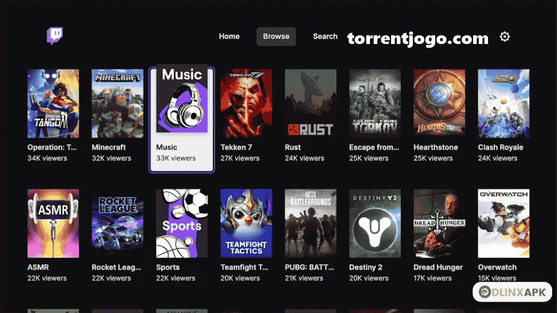Select the Rocket League category
The image size is (557, 313).
117,223
